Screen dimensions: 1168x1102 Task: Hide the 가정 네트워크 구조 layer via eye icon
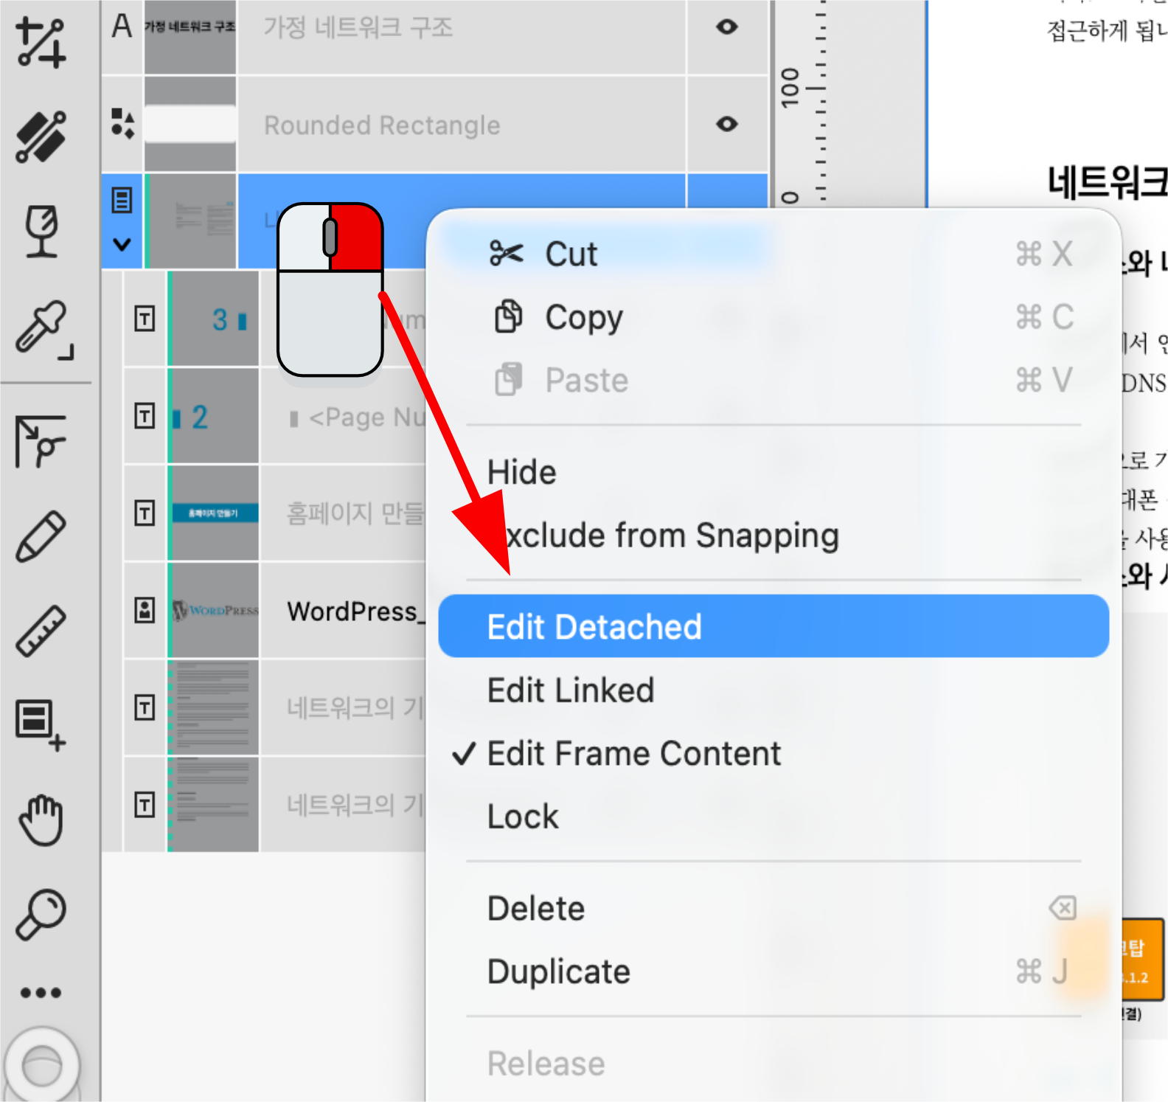click(x=726, y=27)
